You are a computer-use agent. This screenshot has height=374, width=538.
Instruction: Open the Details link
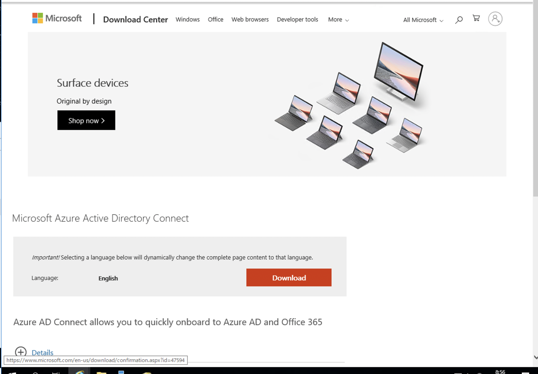[43, 353]
